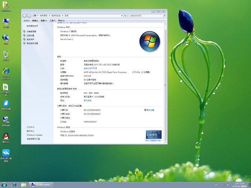Open the Network globe icon on the desktop

tap(6, 38)
